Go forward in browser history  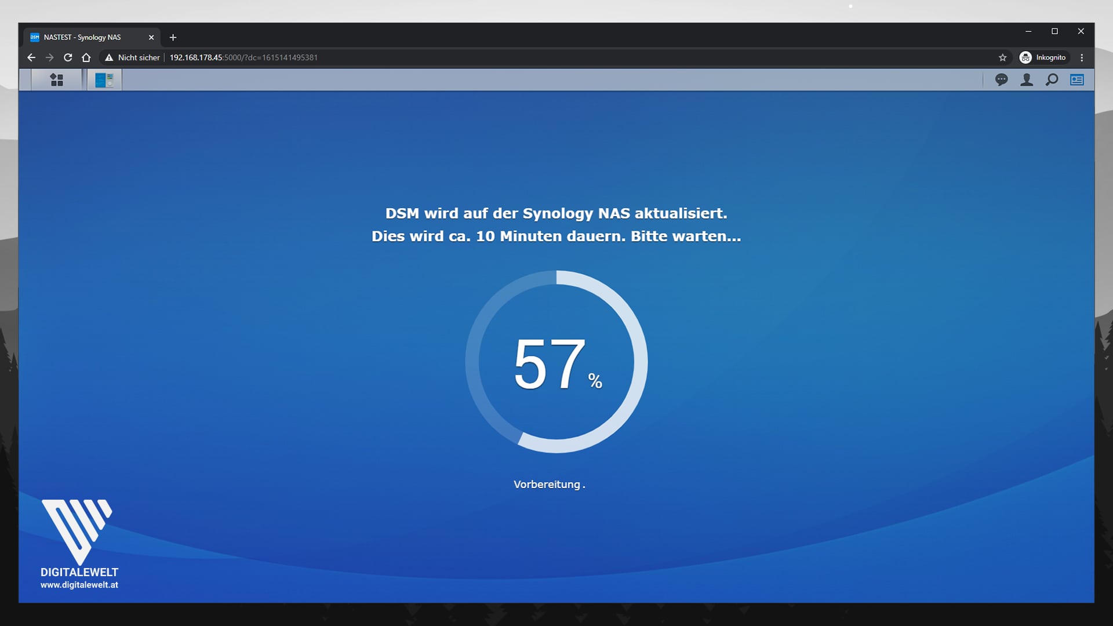click(50, 57)
